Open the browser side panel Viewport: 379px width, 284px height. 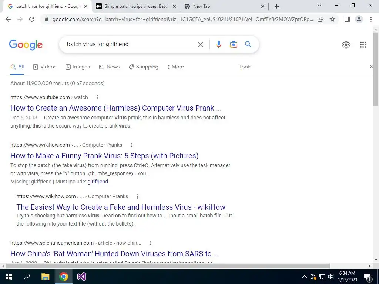(x=347, y=19)
